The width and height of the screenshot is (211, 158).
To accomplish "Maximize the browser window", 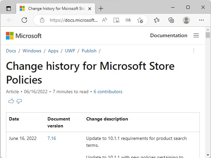I will tap(188, 7).
